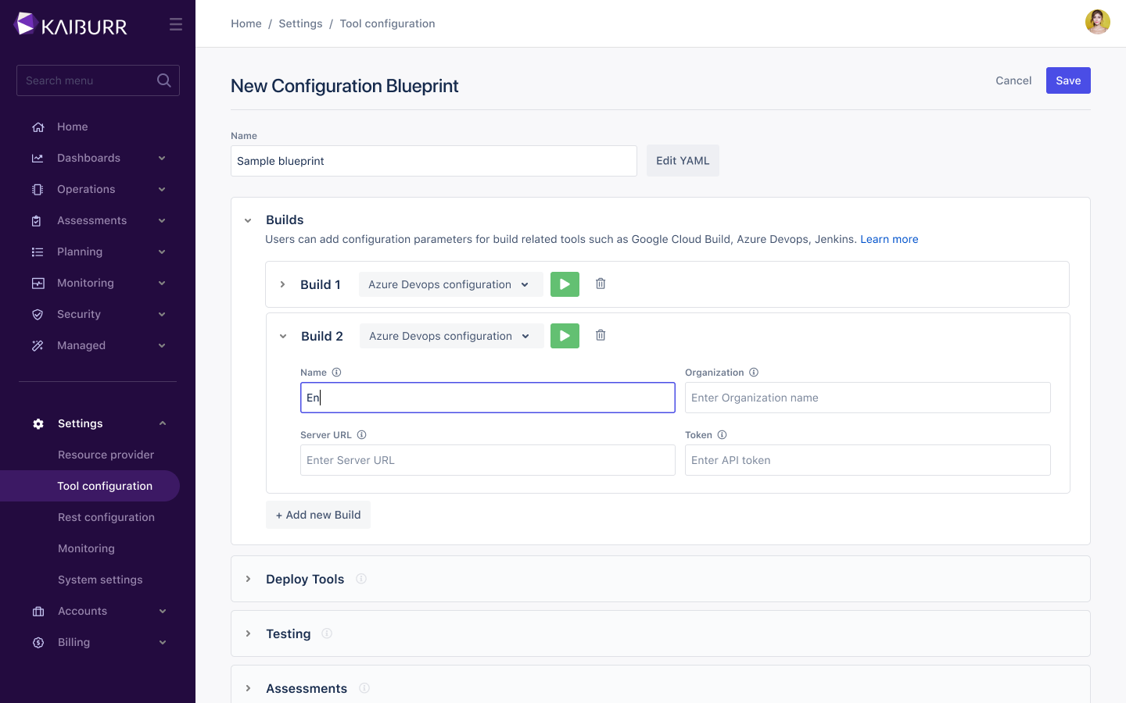1126x703 pixels.
Task: Click info icon next to Server URL
Action: point(361,435)
